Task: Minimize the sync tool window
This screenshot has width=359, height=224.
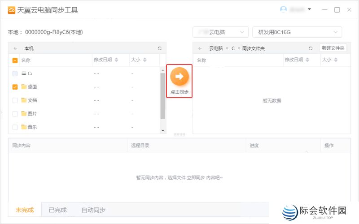Action: [324, 9]
